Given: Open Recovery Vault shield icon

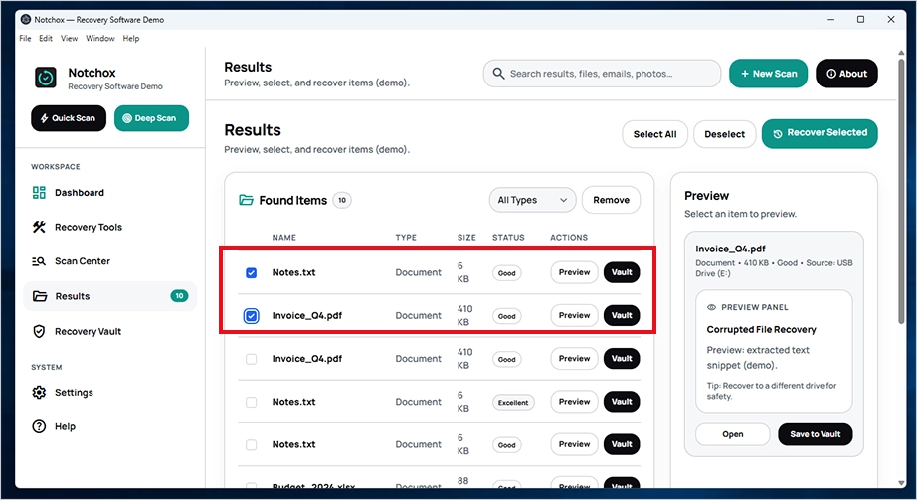Looking at the screenshot, I should (39, 332).
